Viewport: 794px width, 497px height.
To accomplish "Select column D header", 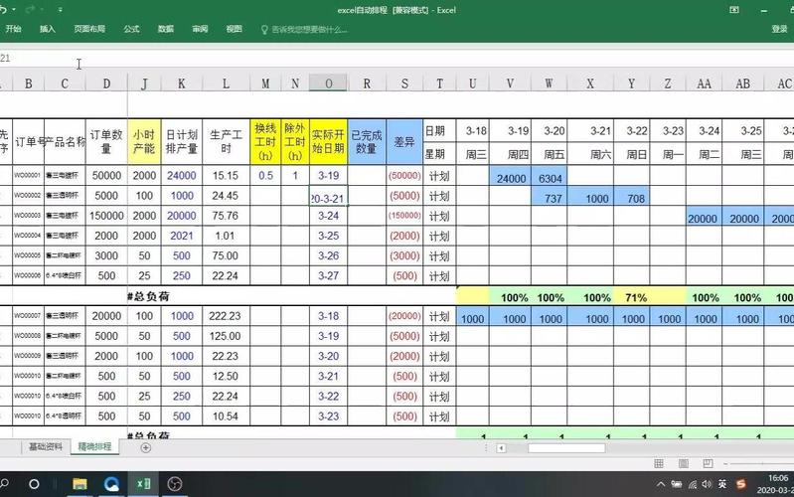I will pyautogui.click(x=106, y=83).
